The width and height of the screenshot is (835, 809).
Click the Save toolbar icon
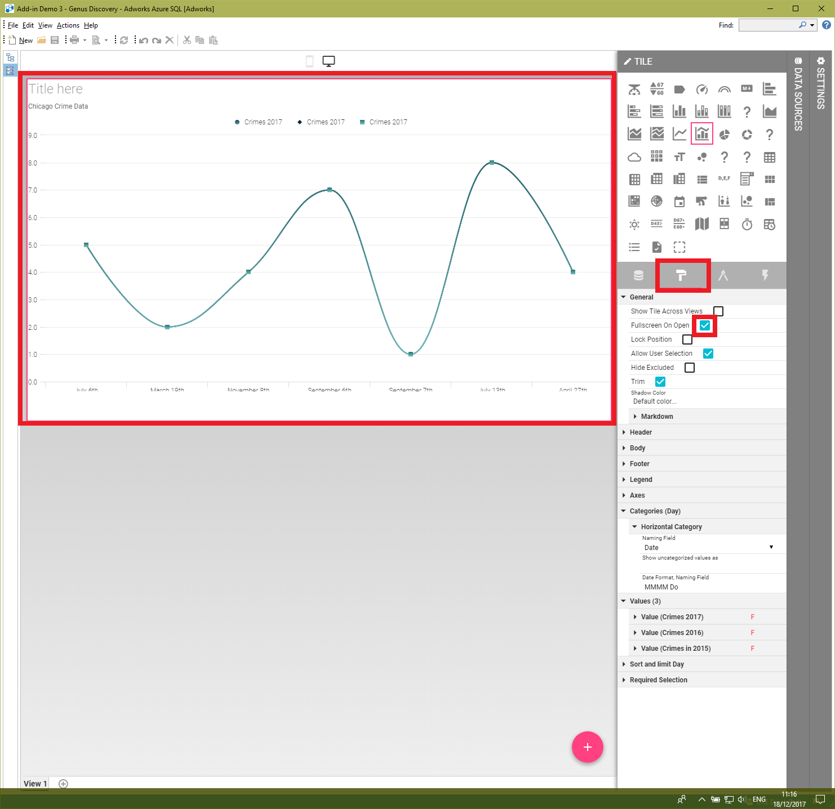coord(55,40)
